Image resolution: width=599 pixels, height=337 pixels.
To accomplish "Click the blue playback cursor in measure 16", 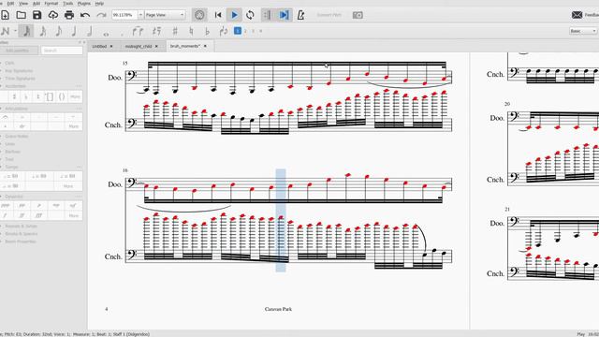I will (x=281, y=221).
